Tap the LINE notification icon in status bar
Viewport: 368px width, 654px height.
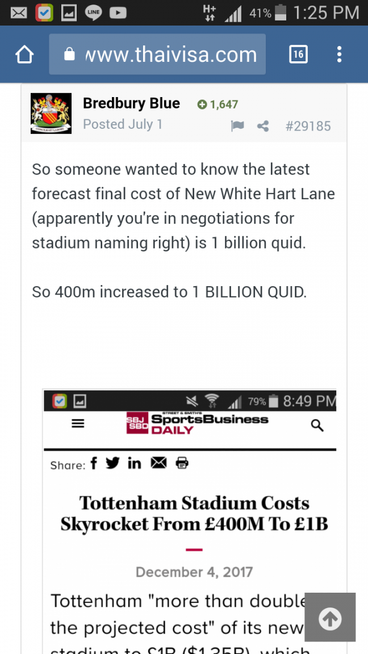[x=93, y=13]
